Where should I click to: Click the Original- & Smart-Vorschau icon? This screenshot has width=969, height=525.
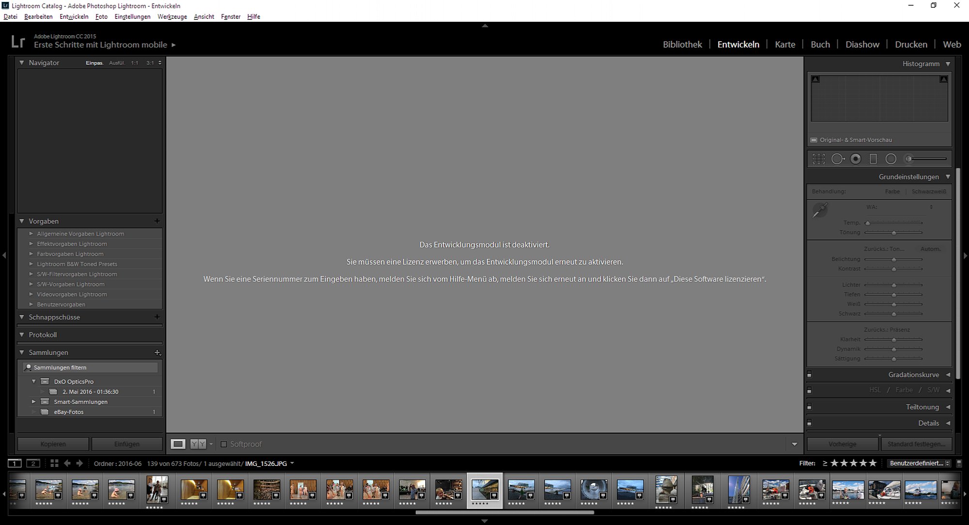tap(814, 140)
